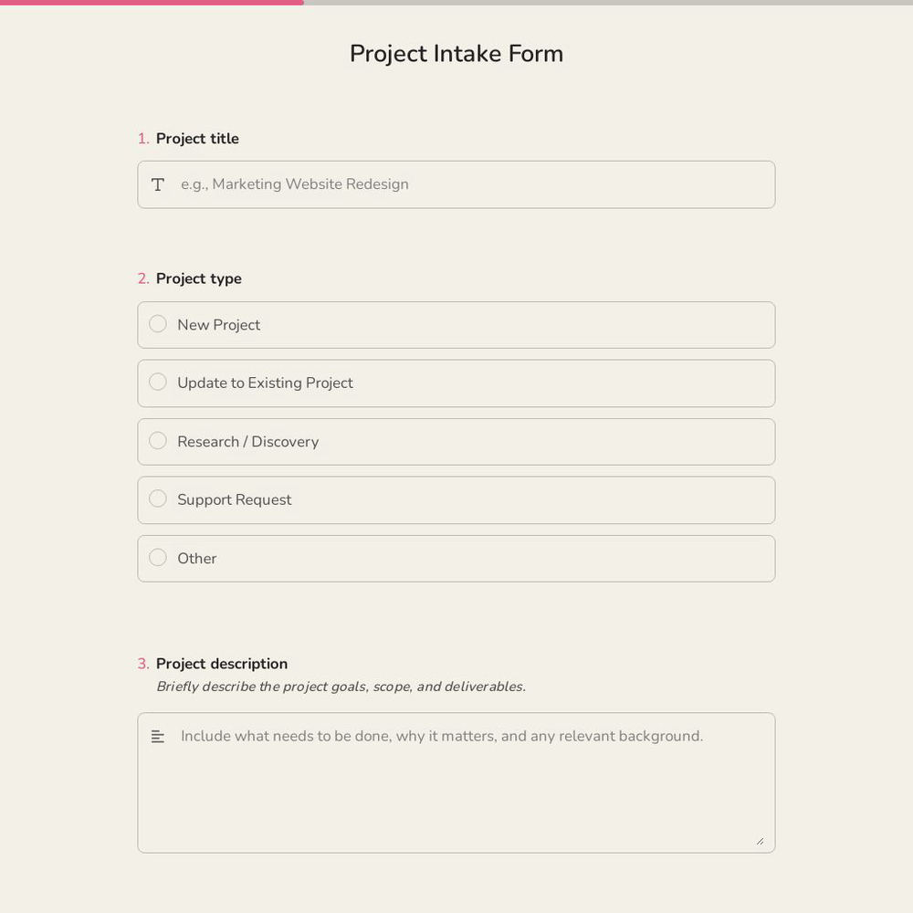Click the Project title input field
The width and height of the screenshot is (913, 913).
[x=456, y=184]
